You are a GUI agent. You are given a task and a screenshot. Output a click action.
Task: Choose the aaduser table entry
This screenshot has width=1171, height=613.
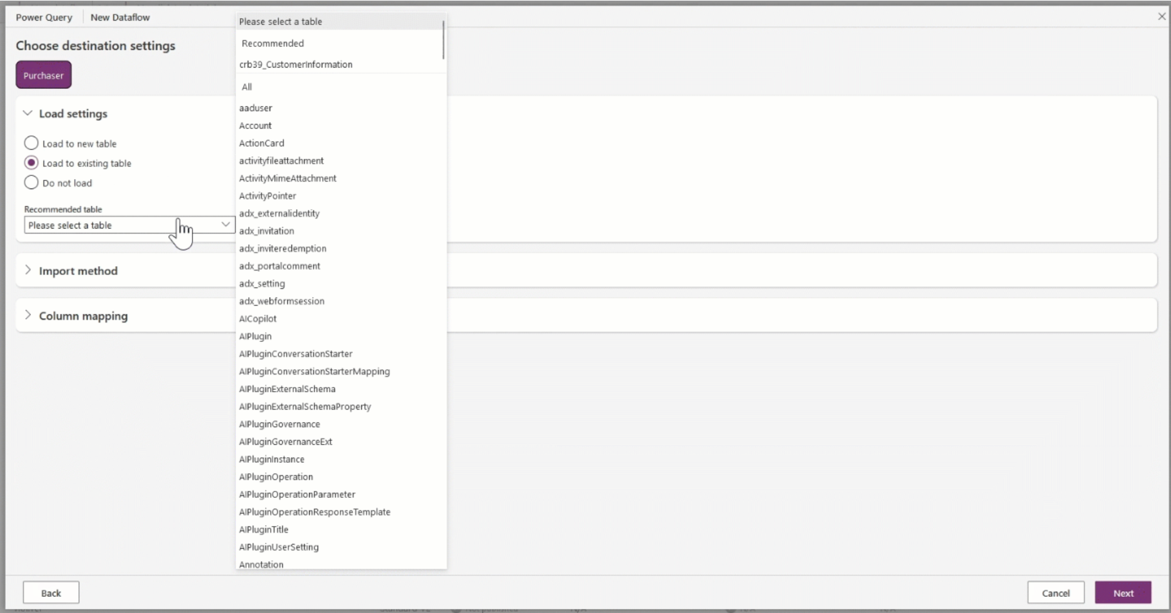click(255, 108)
